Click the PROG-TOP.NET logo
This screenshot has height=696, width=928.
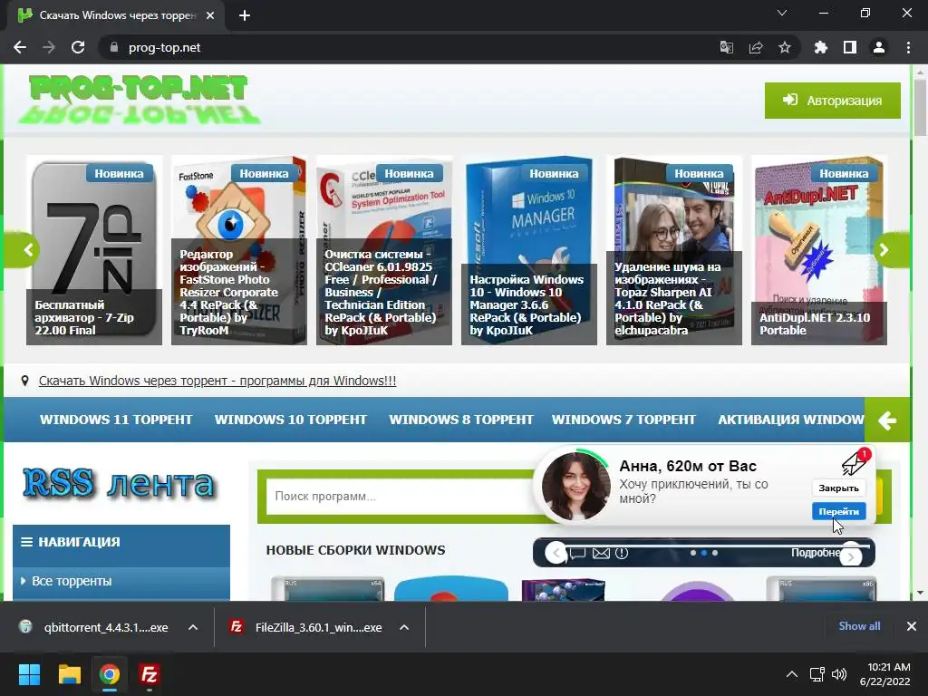pyautogui.click(x=140, y=98)
